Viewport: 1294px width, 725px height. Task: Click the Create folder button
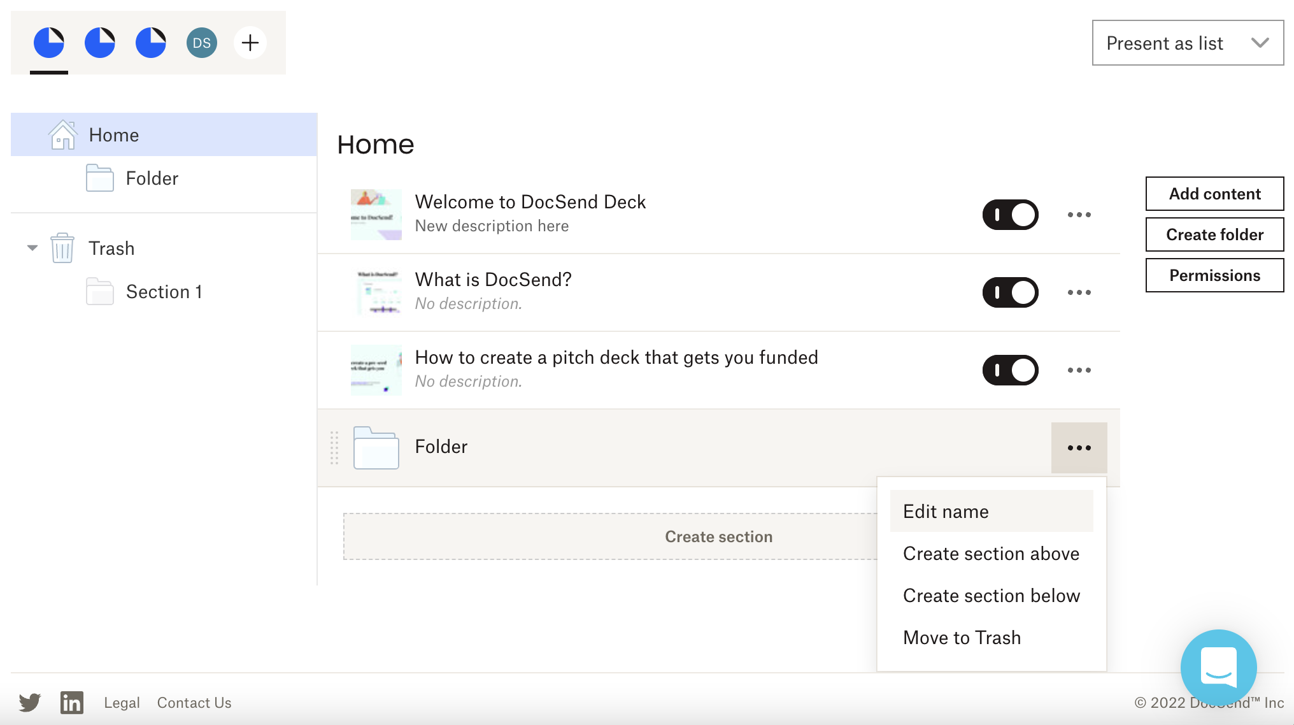pyautogui.click(x=1214, y=234)
